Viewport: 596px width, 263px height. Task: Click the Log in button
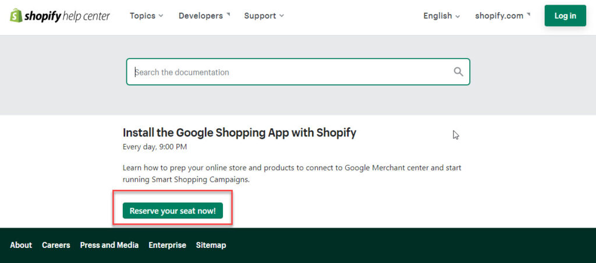coord(565,16)
